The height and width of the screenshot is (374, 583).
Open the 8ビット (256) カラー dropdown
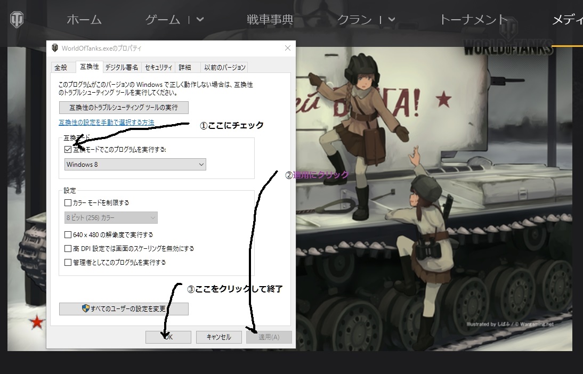point(110,218)
